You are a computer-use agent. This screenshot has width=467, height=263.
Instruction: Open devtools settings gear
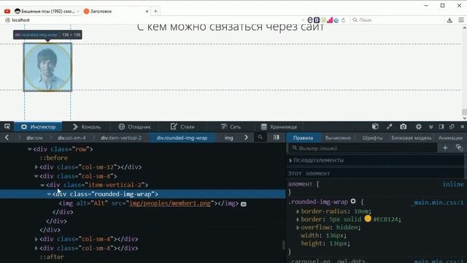pos(418,126)
